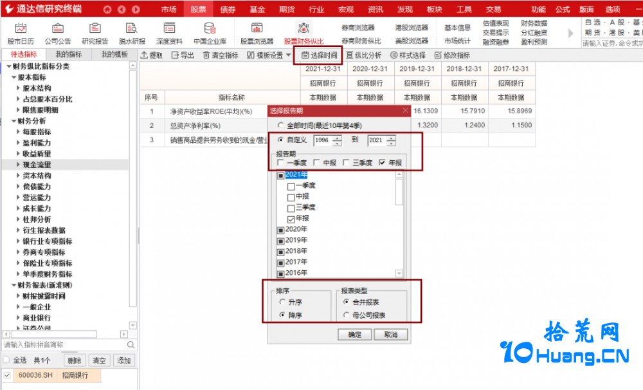Open the 中国企业库 database icon
643x390 pixels.
tap(210, 33)
